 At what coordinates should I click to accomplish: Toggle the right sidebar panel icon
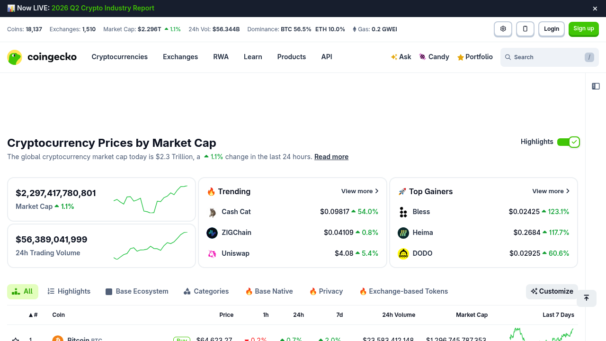[596, 86]
